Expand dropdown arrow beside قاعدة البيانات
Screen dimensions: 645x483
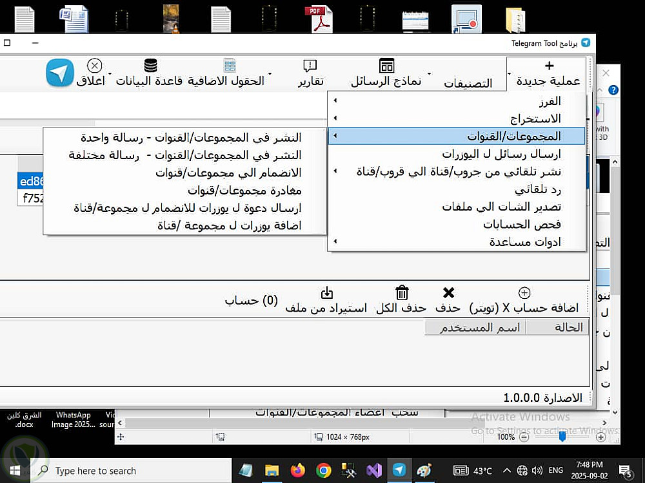110,74
